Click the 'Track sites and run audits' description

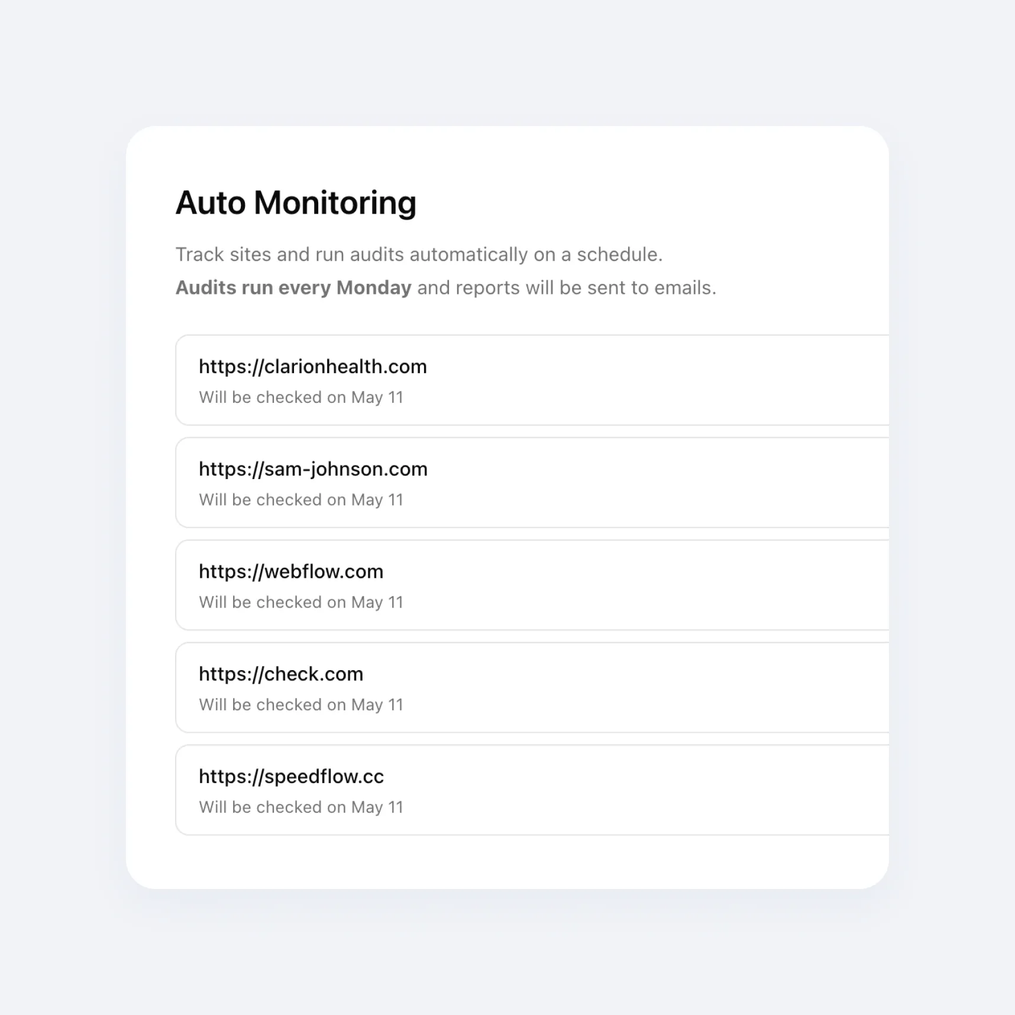point(419,254)
